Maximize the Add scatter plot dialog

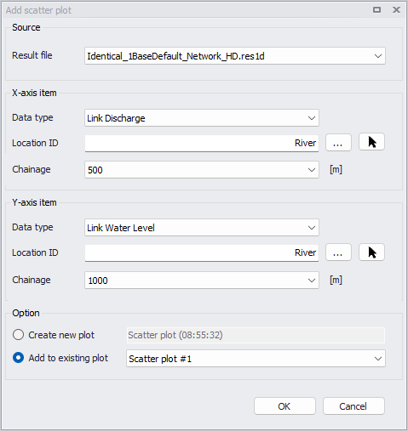[x=376, y=10]
